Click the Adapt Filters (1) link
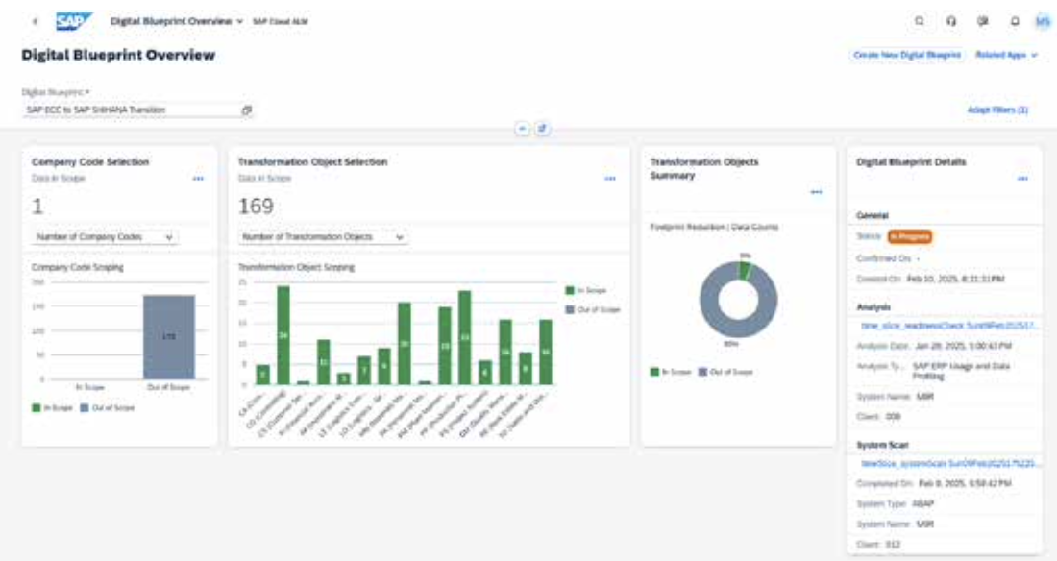Image resolution: width=1057 pixels, height=561 pixels. click(996, 110)
